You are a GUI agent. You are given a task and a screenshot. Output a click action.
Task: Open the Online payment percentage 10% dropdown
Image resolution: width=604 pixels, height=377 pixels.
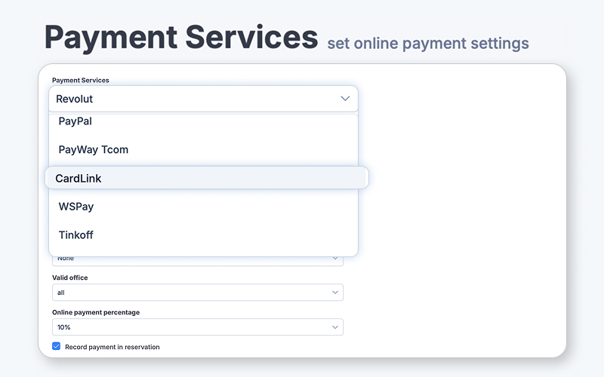197,327
